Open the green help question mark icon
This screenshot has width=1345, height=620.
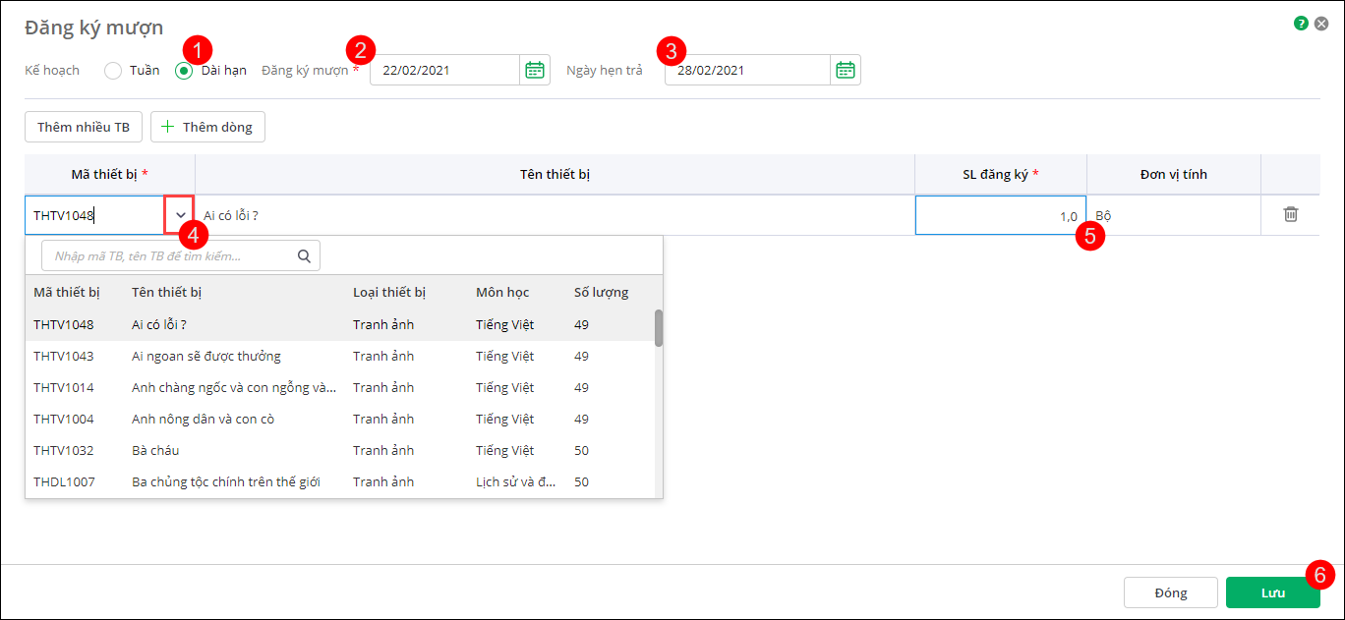click(1301, 23)
